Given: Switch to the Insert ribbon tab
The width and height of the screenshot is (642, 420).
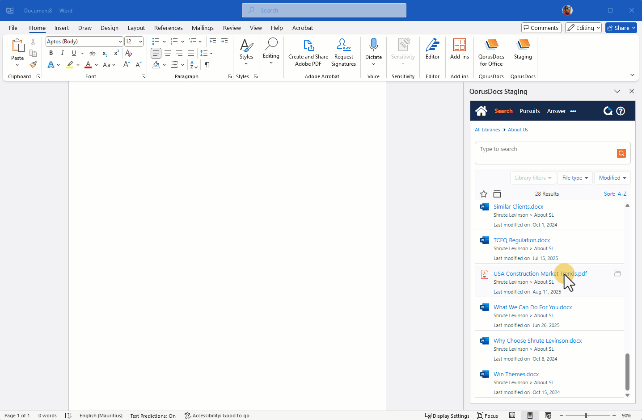Looking at the screenshot, I should (x=62, y=28).
